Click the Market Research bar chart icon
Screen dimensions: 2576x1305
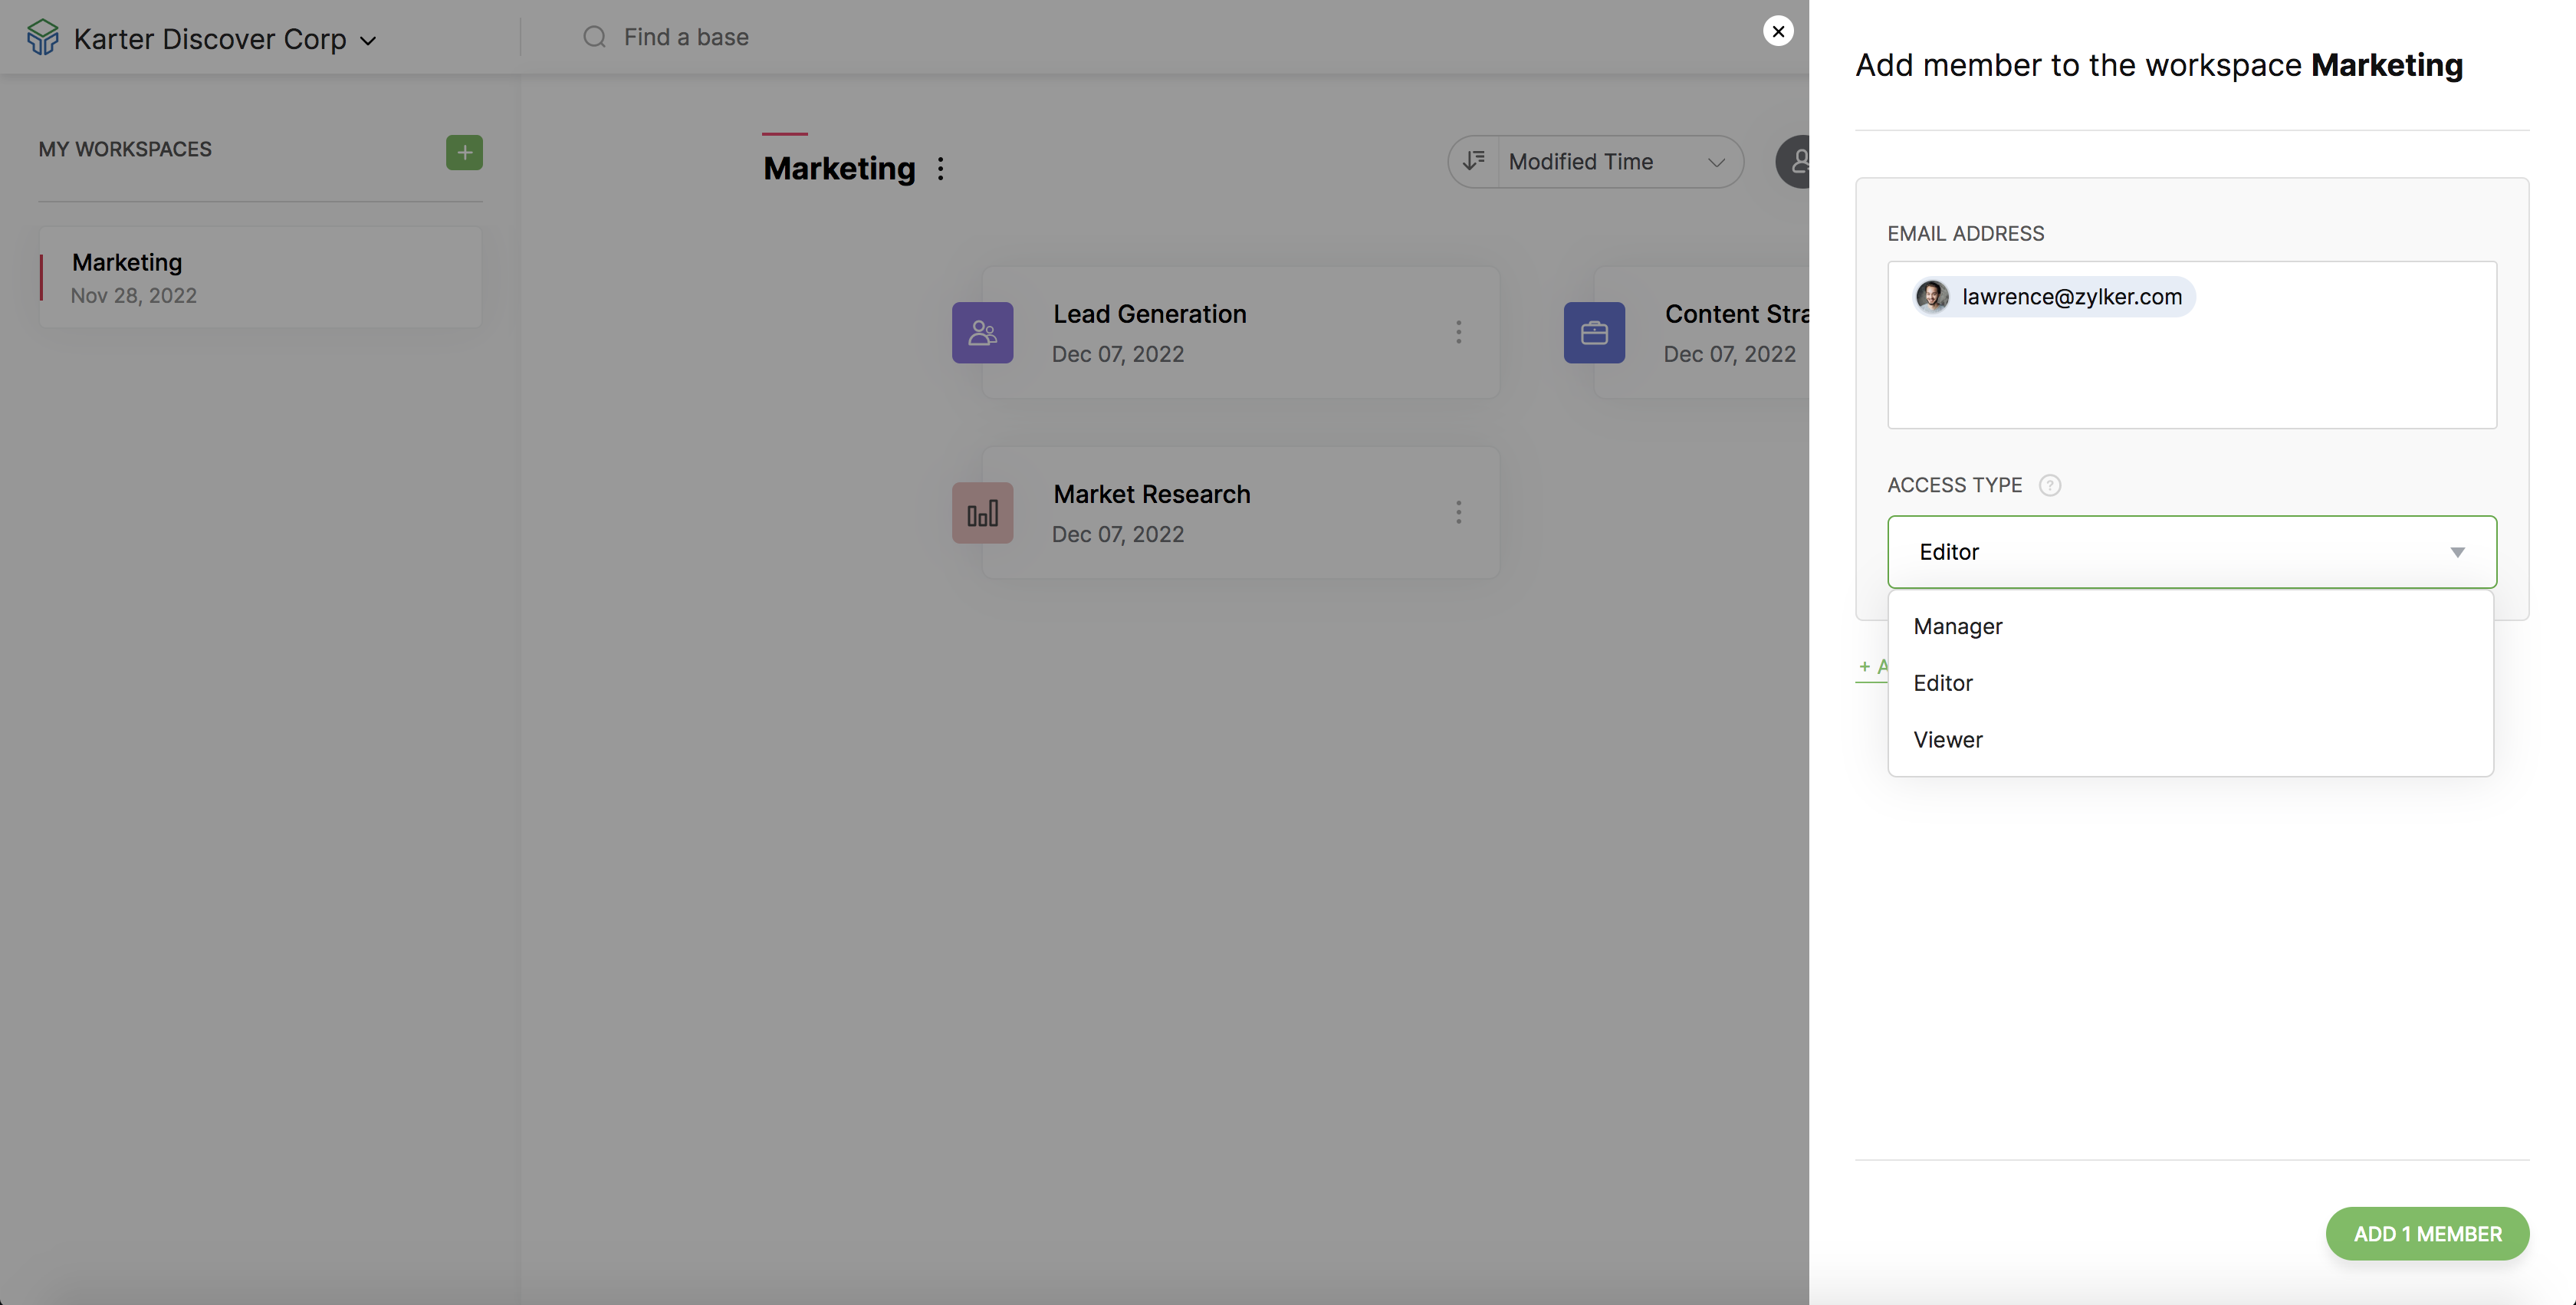982,513
